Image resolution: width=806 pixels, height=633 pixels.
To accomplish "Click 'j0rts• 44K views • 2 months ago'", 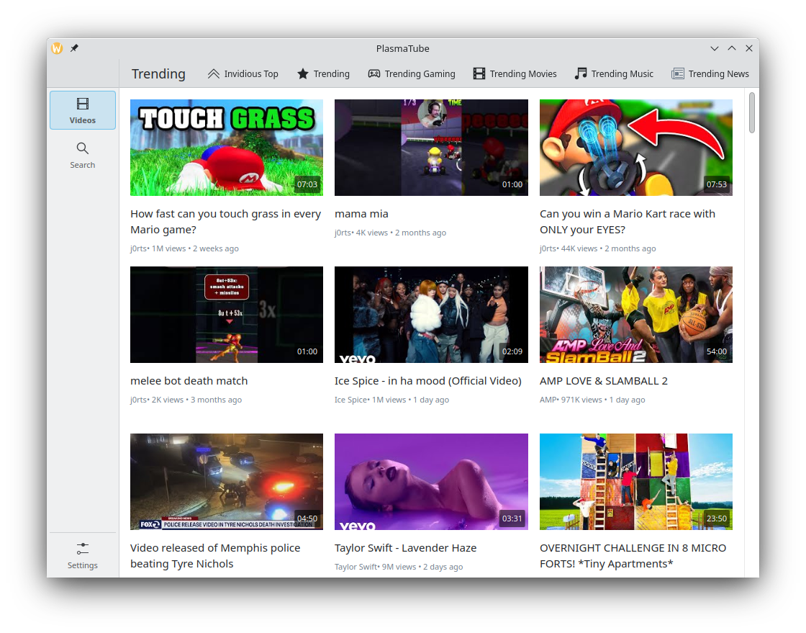I will coord(598,248).
